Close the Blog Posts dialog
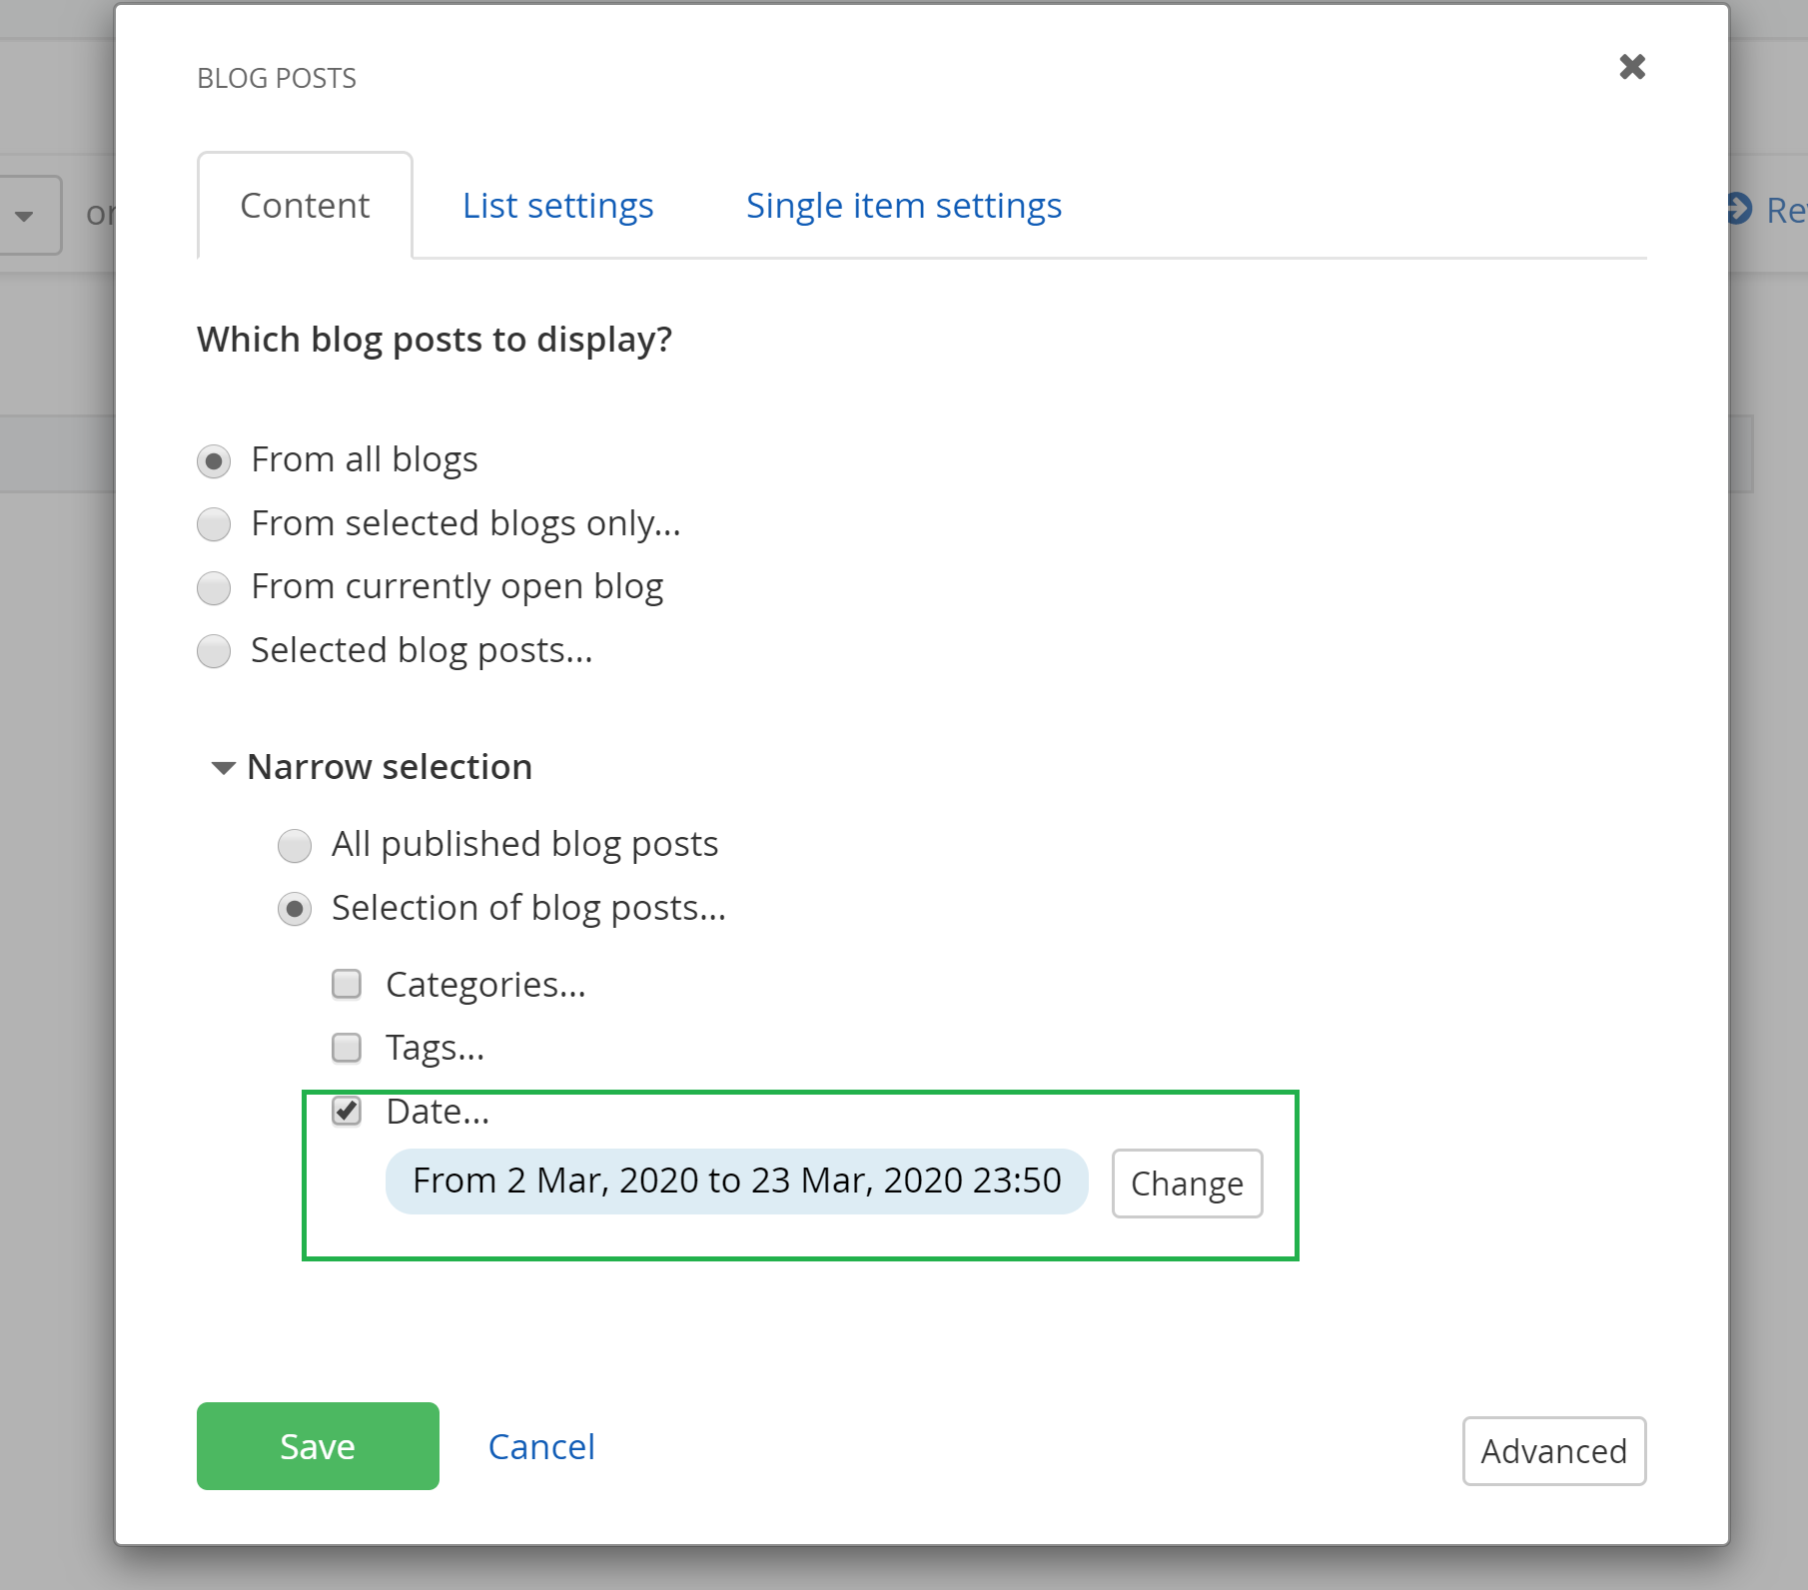The image size is (1808, 1590). [x=1632, y=67]
